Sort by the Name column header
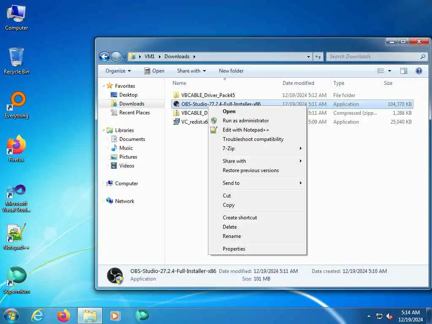The height and width of the screenshot is (324, 432). tap(225, 83)
